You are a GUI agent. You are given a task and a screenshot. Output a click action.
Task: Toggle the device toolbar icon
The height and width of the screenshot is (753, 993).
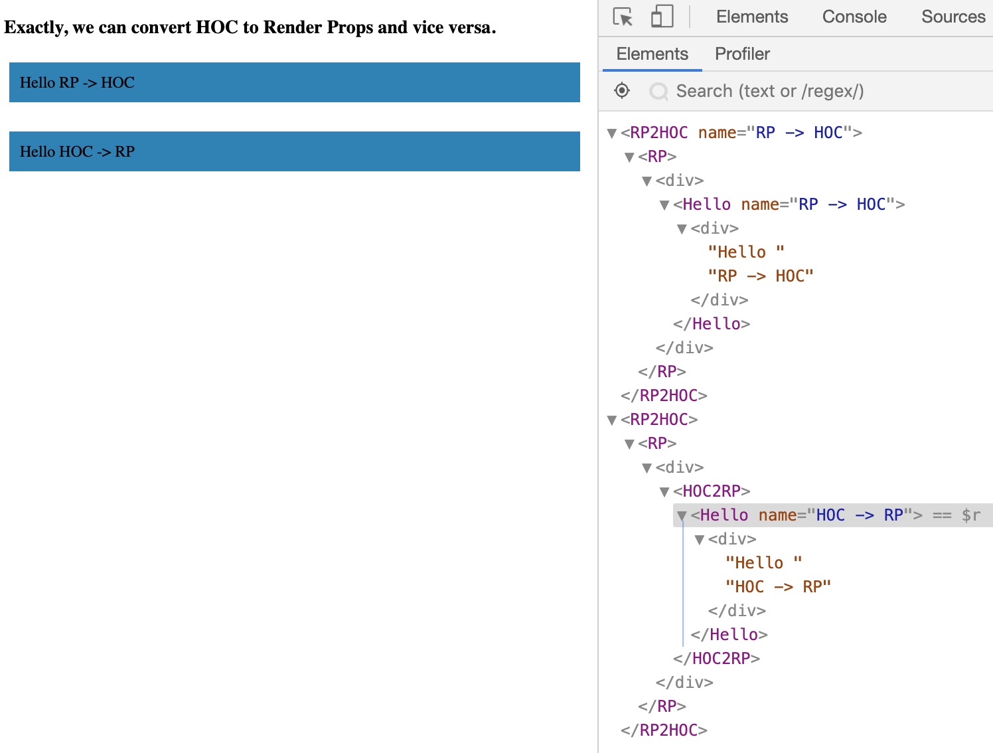coord(662,17)
